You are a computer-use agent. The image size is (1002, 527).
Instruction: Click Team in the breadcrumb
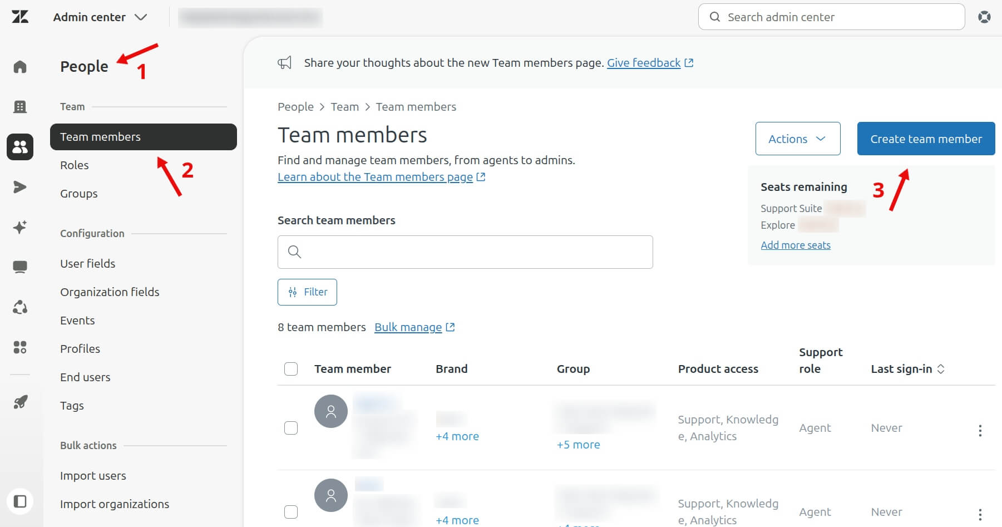(345, 107)
